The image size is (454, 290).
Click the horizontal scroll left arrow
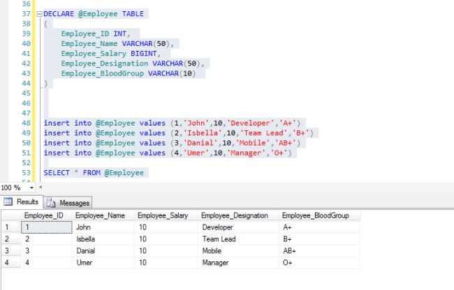41,187
